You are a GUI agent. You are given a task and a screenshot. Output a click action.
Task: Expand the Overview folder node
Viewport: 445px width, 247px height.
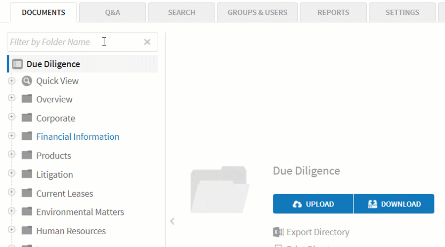pos(12,98)
